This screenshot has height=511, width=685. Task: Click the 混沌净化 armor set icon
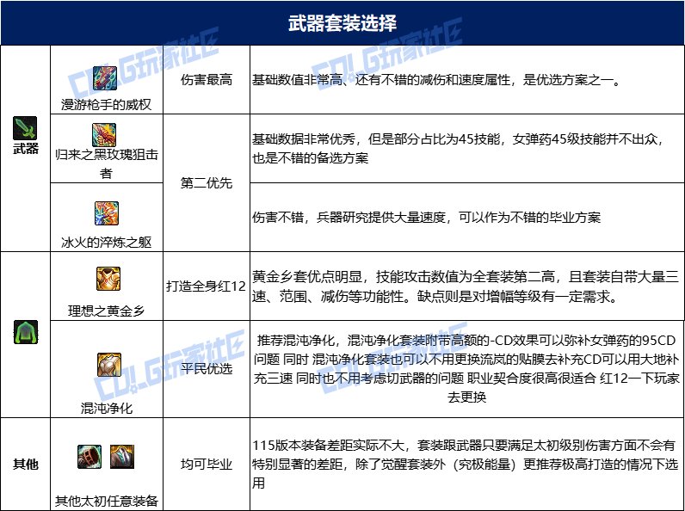pos(109,365)
